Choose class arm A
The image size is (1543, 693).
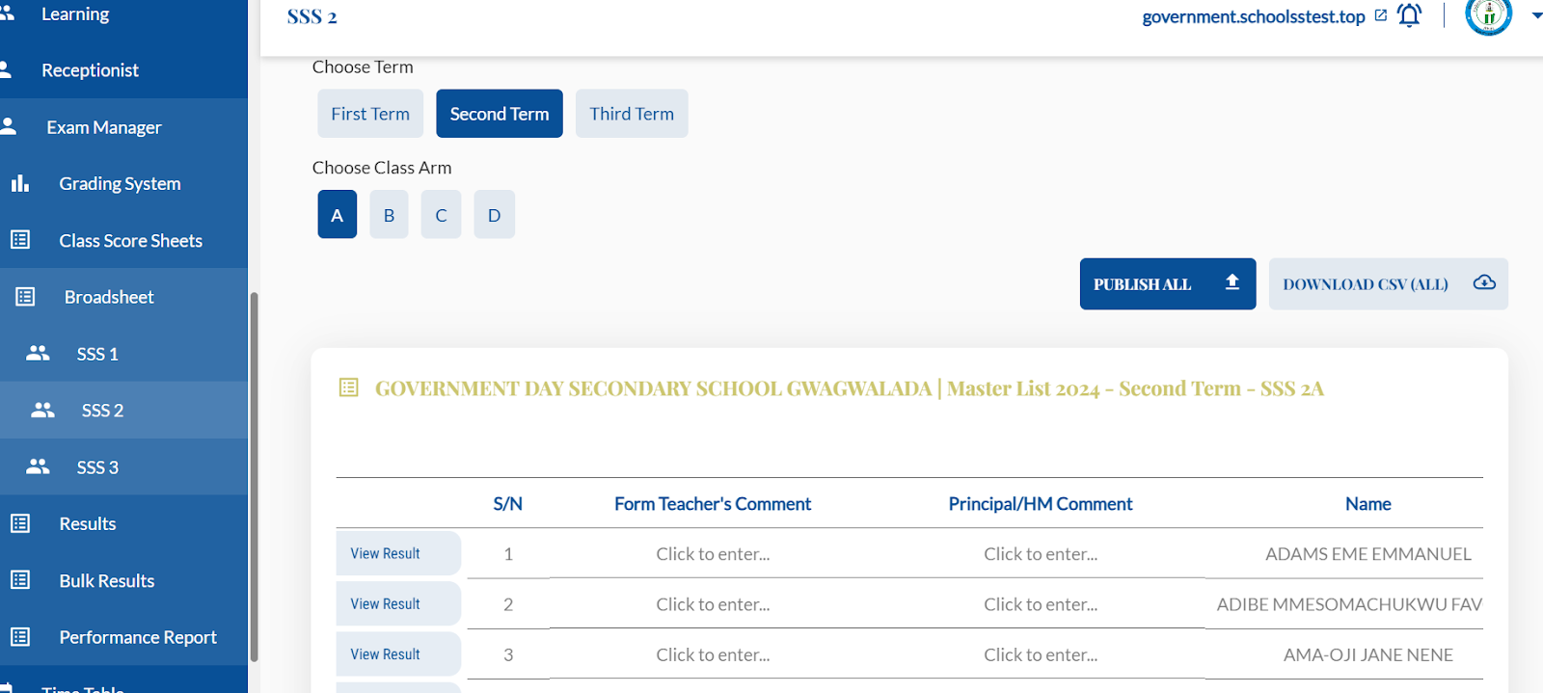338,214
